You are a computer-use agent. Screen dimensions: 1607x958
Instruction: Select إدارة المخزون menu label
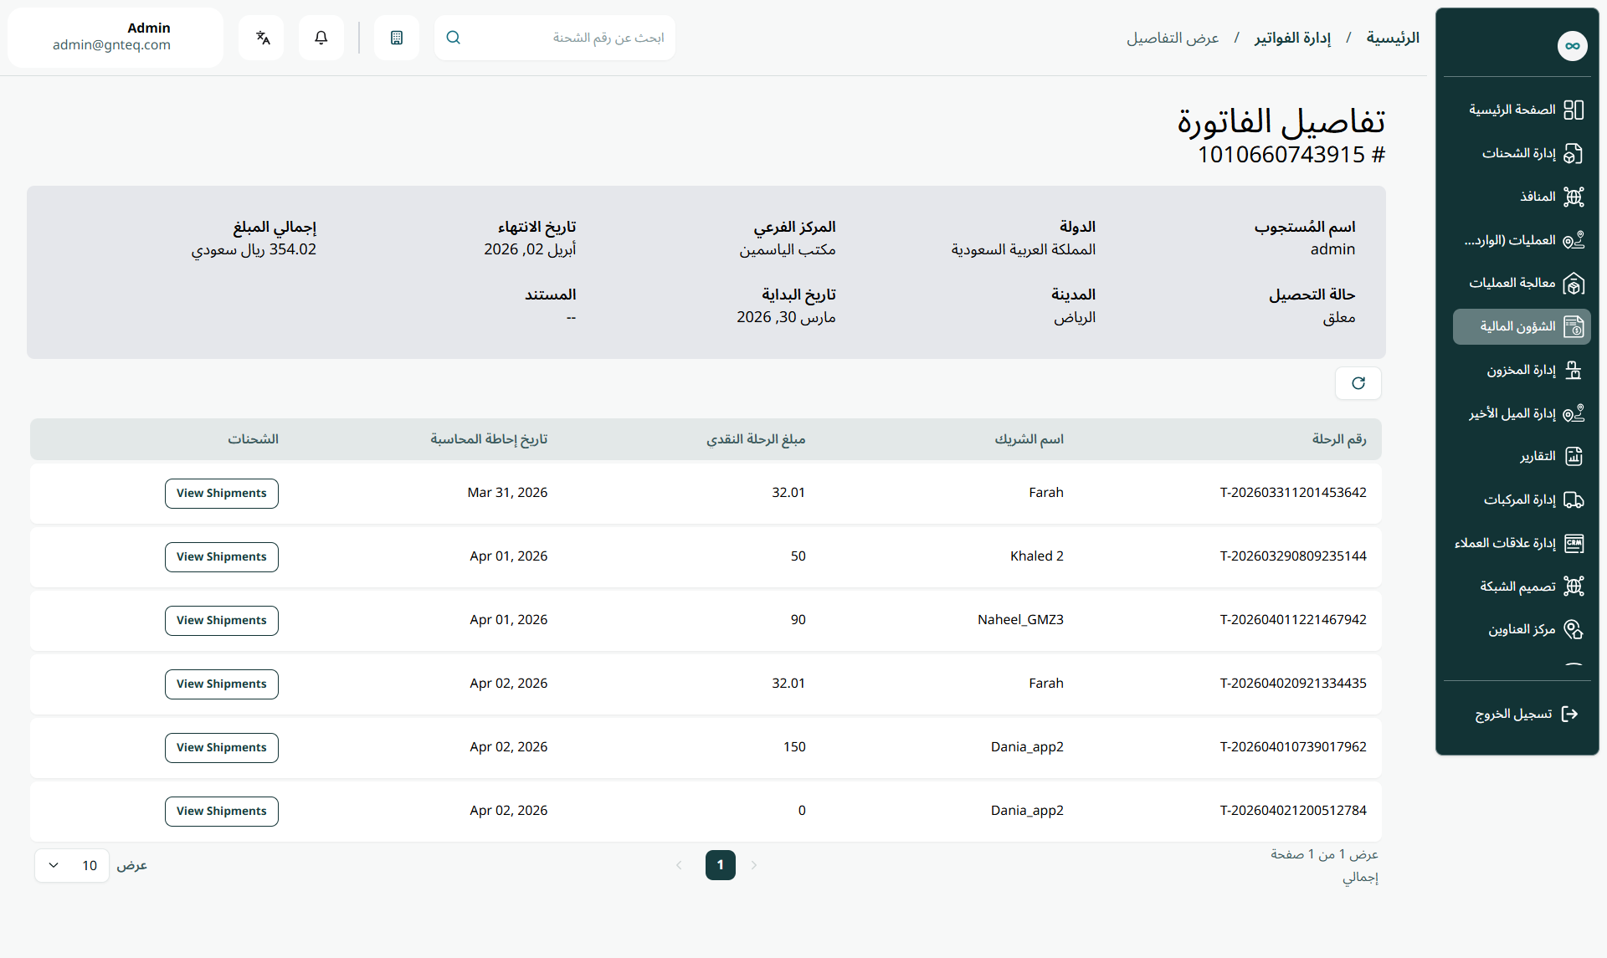coord(1521,370)
